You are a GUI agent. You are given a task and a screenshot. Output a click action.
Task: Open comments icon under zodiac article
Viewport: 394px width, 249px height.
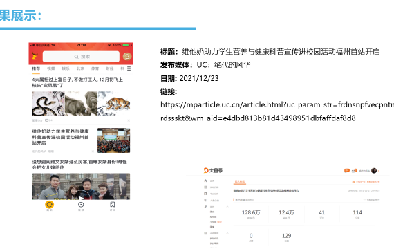[47, 120]
